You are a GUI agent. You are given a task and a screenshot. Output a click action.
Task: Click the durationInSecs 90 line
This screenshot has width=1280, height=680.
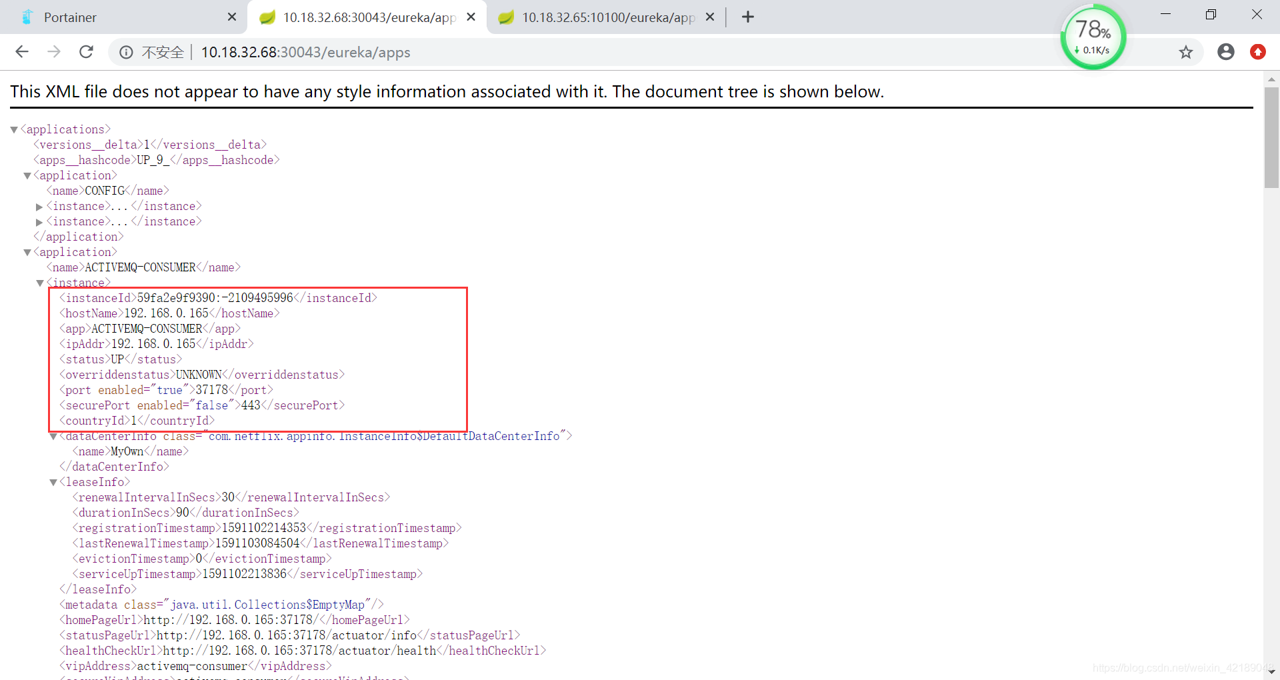pos(186,513)
